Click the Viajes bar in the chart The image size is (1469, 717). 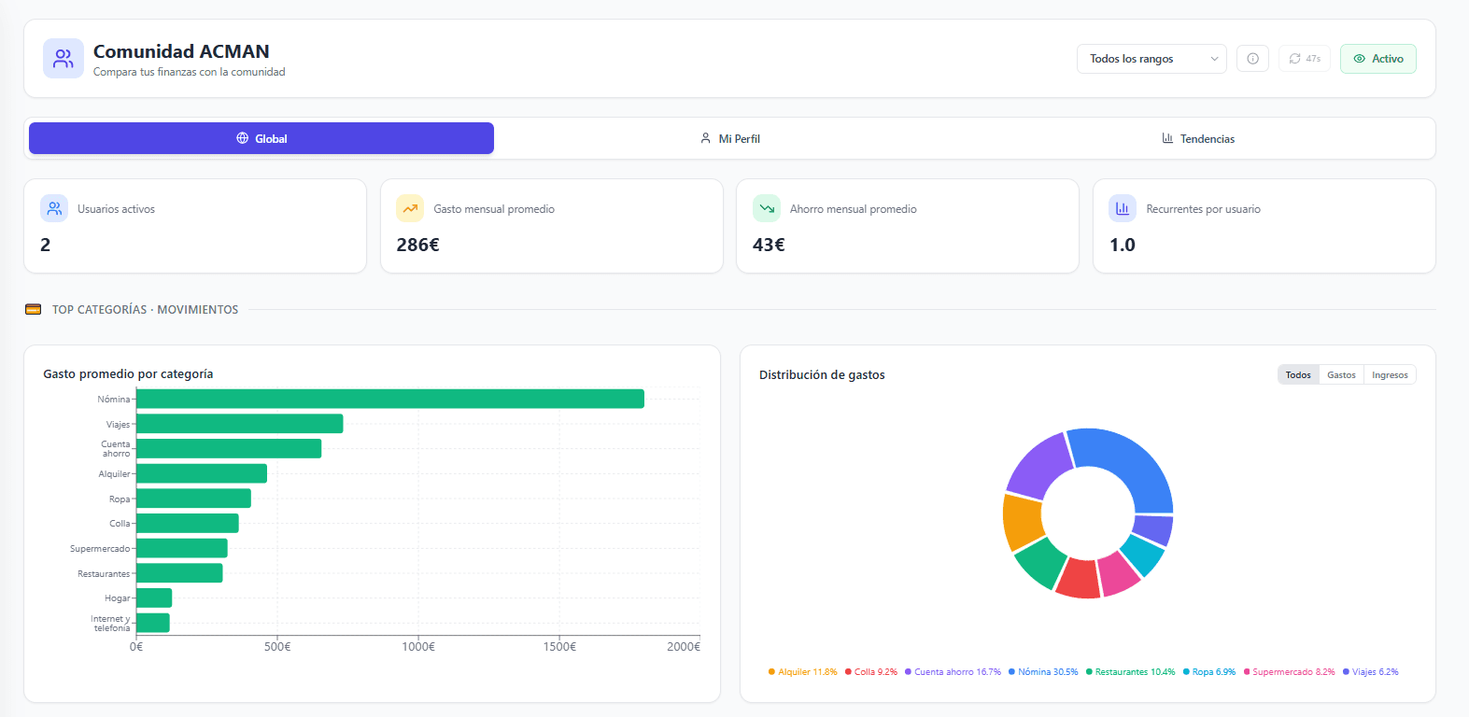point(240,424)
